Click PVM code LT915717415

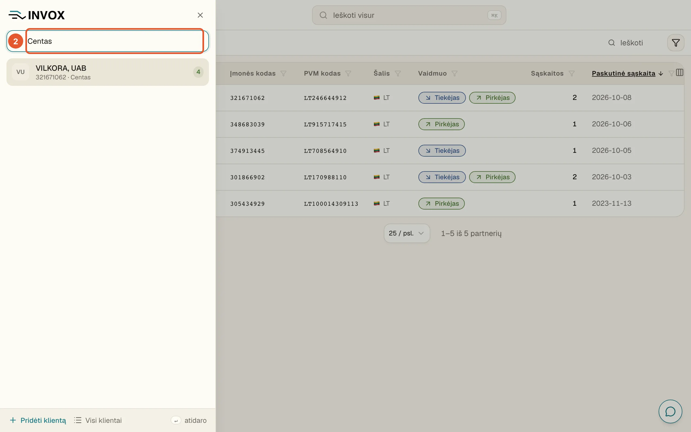(x=325, y=124)
